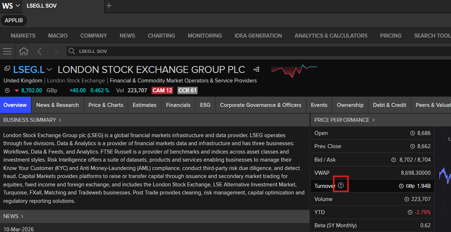Open the sparkline price chart thumbnail
This screenshot has height=232, width=451.
pos(294,71)
